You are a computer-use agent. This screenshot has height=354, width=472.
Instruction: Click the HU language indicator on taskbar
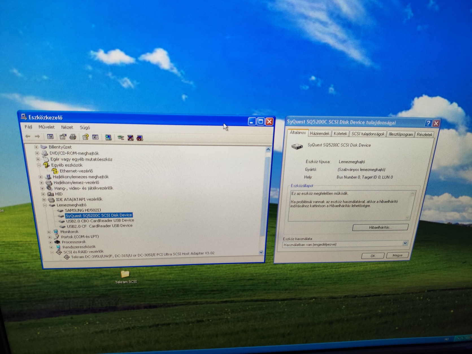pyautogui.click(x=447, y=339)
